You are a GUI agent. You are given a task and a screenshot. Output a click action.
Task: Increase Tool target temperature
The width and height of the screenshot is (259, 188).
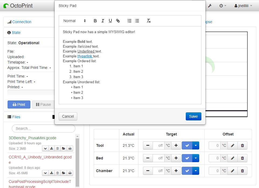176,145
